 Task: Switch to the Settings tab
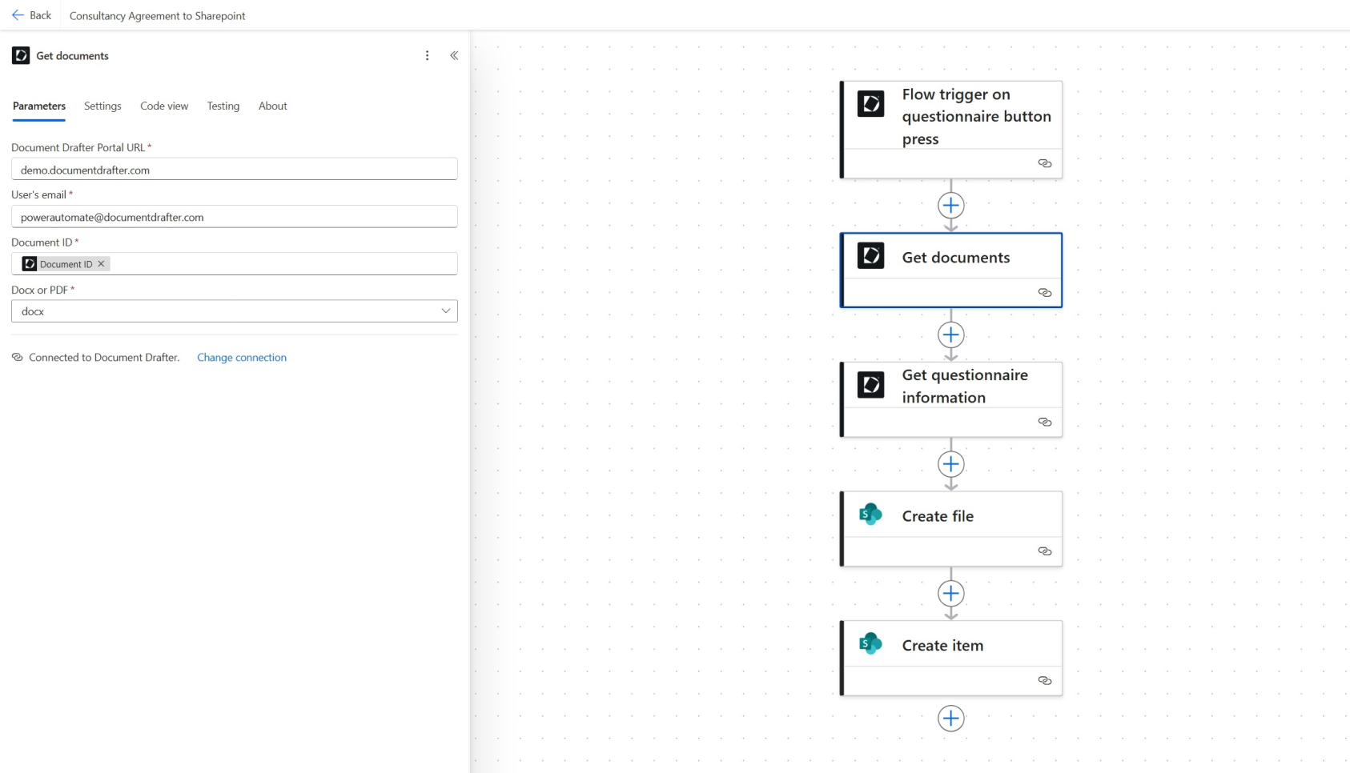(102, 106)
